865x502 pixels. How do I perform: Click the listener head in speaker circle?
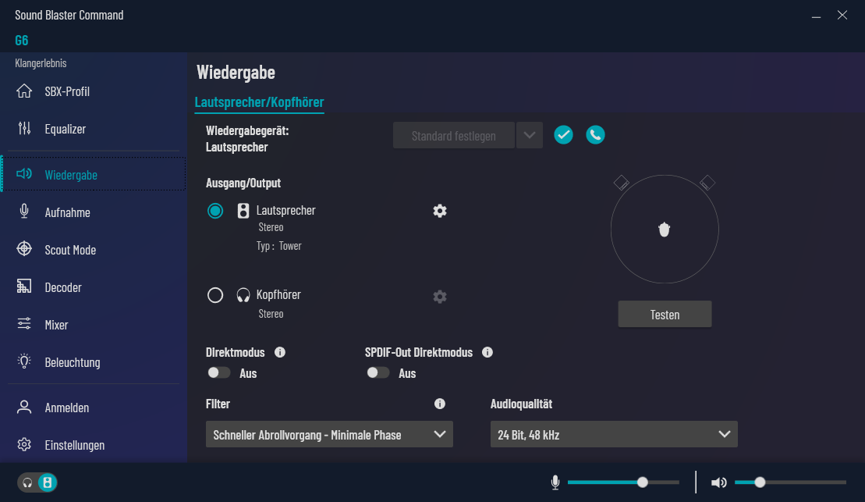665,230
